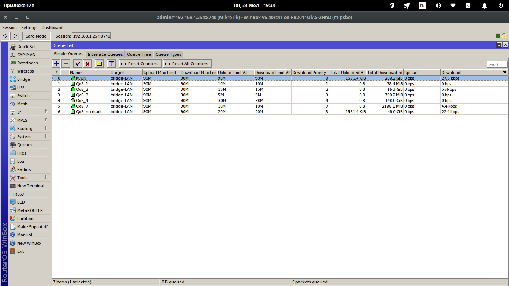509x286 pixels.
Task: Remove selected queue with minus icon
Action: point(66,64)
